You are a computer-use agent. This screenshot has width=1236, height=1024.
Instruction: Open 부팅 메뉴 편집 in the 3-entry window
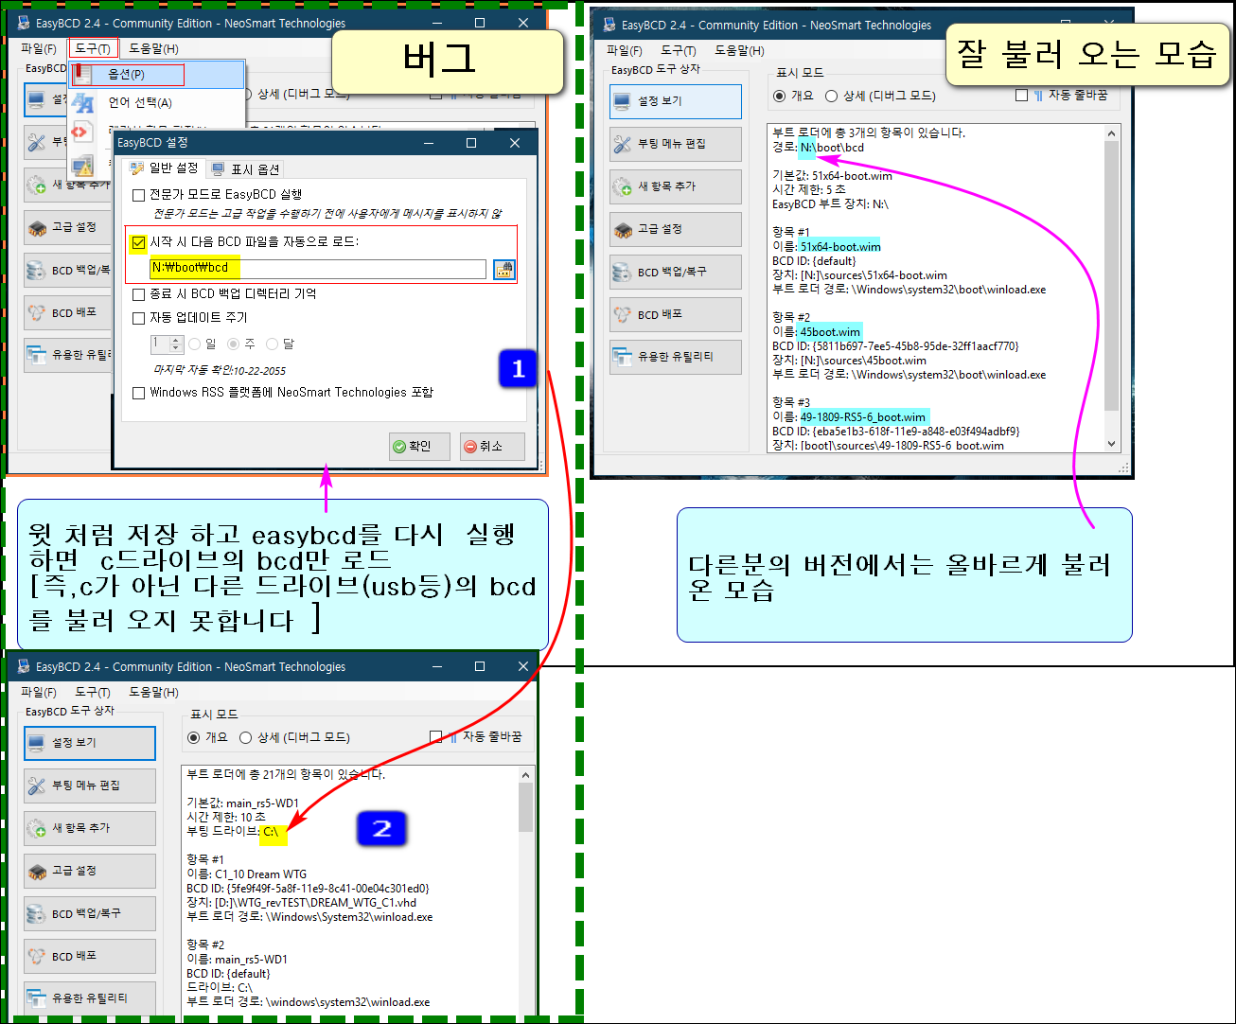[x=676, y=144]
